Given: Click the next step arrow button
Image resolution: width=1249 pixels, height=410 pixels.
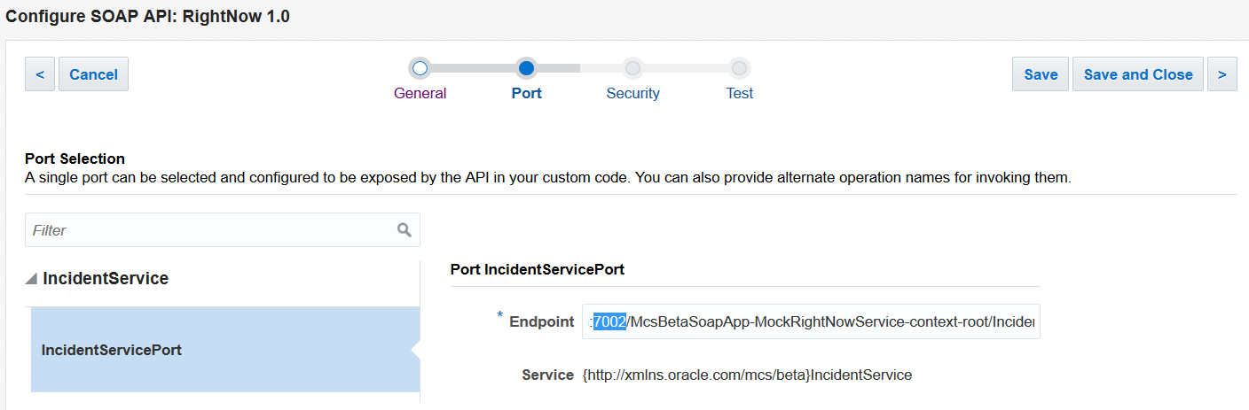Looking at the screenshot, I should 1222,74.
